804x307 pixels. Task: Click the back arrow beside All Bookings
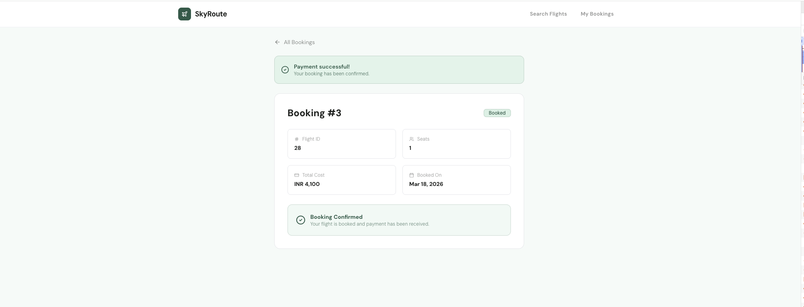point(277,42)
